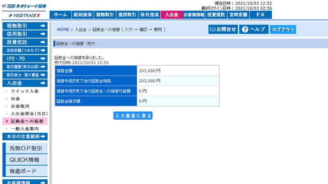Expand 定時定額(つみたて) sidebar menu
Image resolution: width=328 pixels, height=184 pixels.
(25, 50)
